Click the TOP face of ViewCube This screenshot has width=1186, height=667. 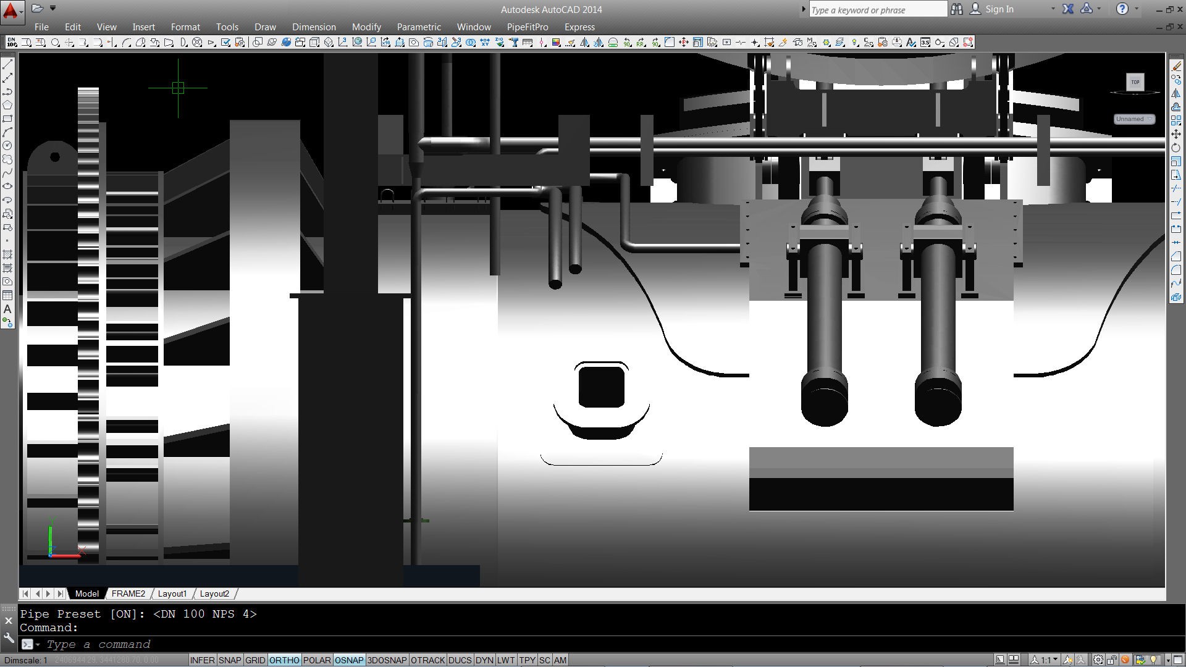pyautogui.click(x=1135, y=82)
